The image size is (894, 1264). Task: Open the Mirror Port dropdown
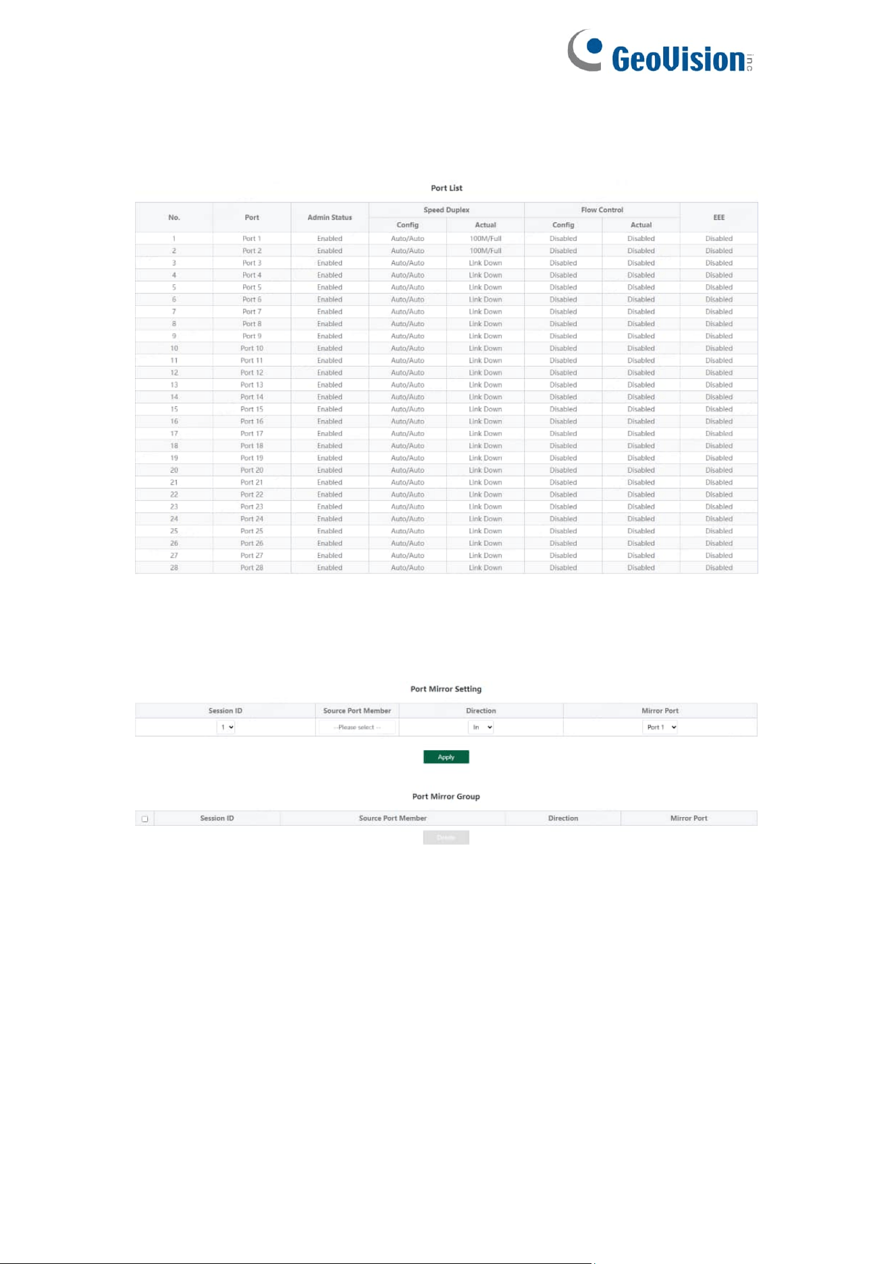click(x=660, y=727)
